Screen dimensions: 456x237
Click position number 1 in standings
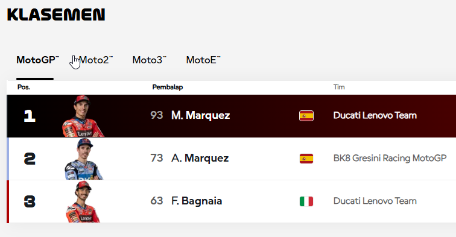(x=30, y=116)
